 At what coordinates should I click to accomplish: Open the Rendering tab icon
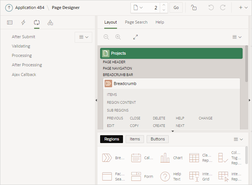[10, 22]
